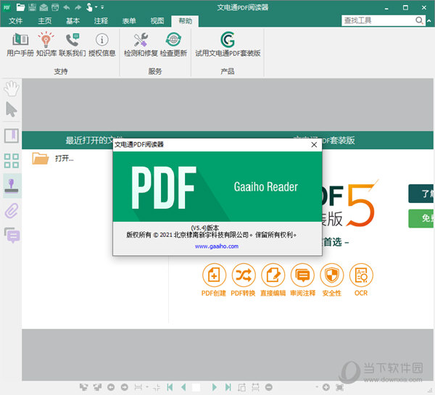Click previous view back arrow in status bar
Screen dimensions: 435x395
pos(111,387)
